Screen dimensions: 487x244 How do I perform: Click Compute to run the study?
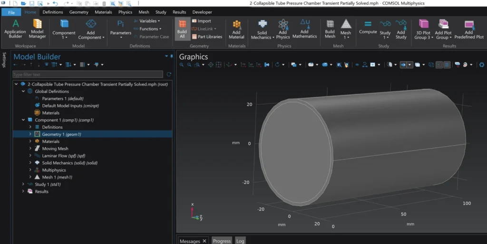368,27
